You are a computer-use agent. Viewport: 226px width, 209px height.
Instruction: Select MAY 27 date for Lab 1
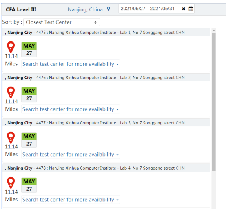[x=29, y=50]
